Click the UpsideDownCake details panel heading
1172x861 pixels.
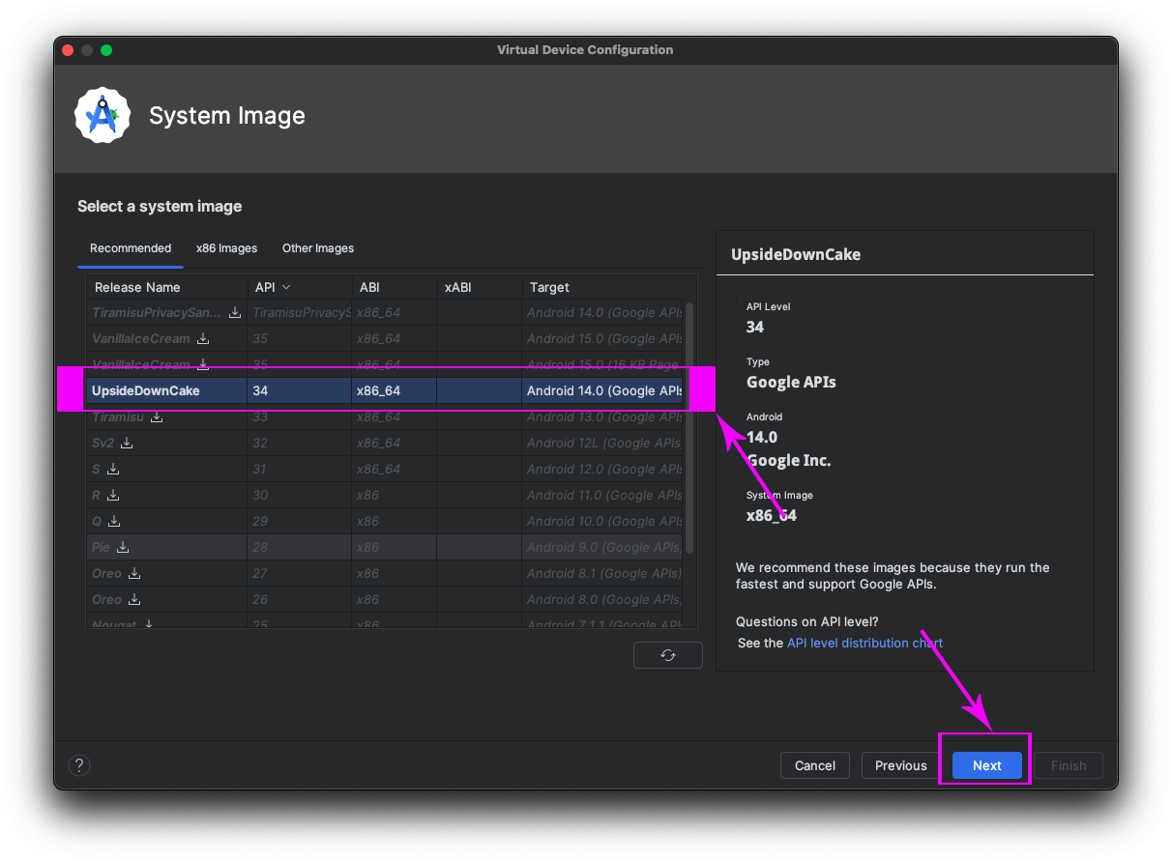(796, 255)
